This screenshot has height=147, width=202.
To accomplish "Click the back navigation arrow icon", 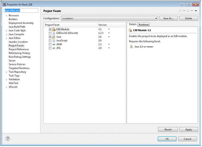I will coord(180,11).
